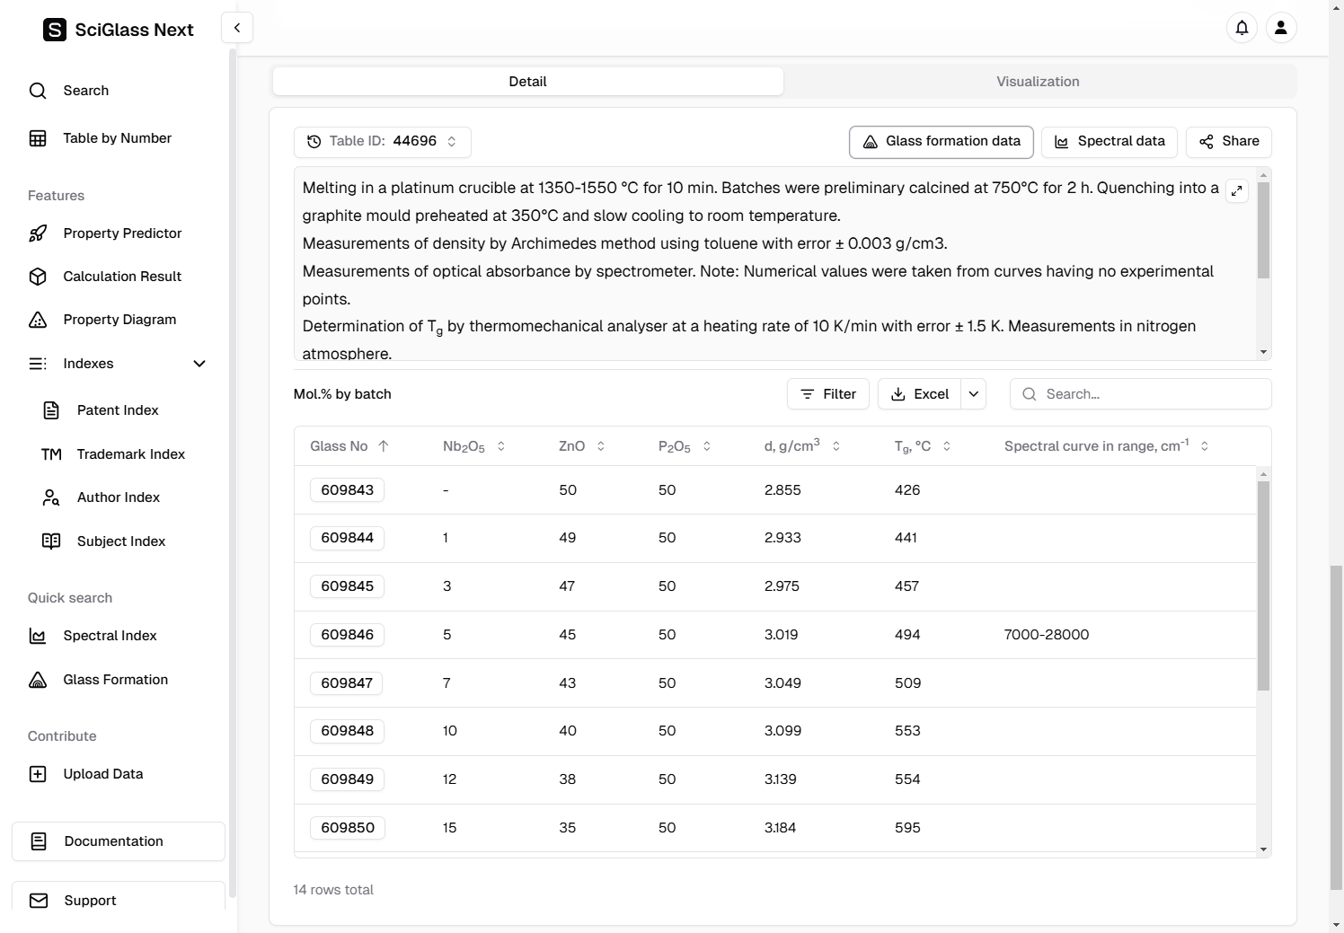Click the Glass formation data button

pos(941,142)
